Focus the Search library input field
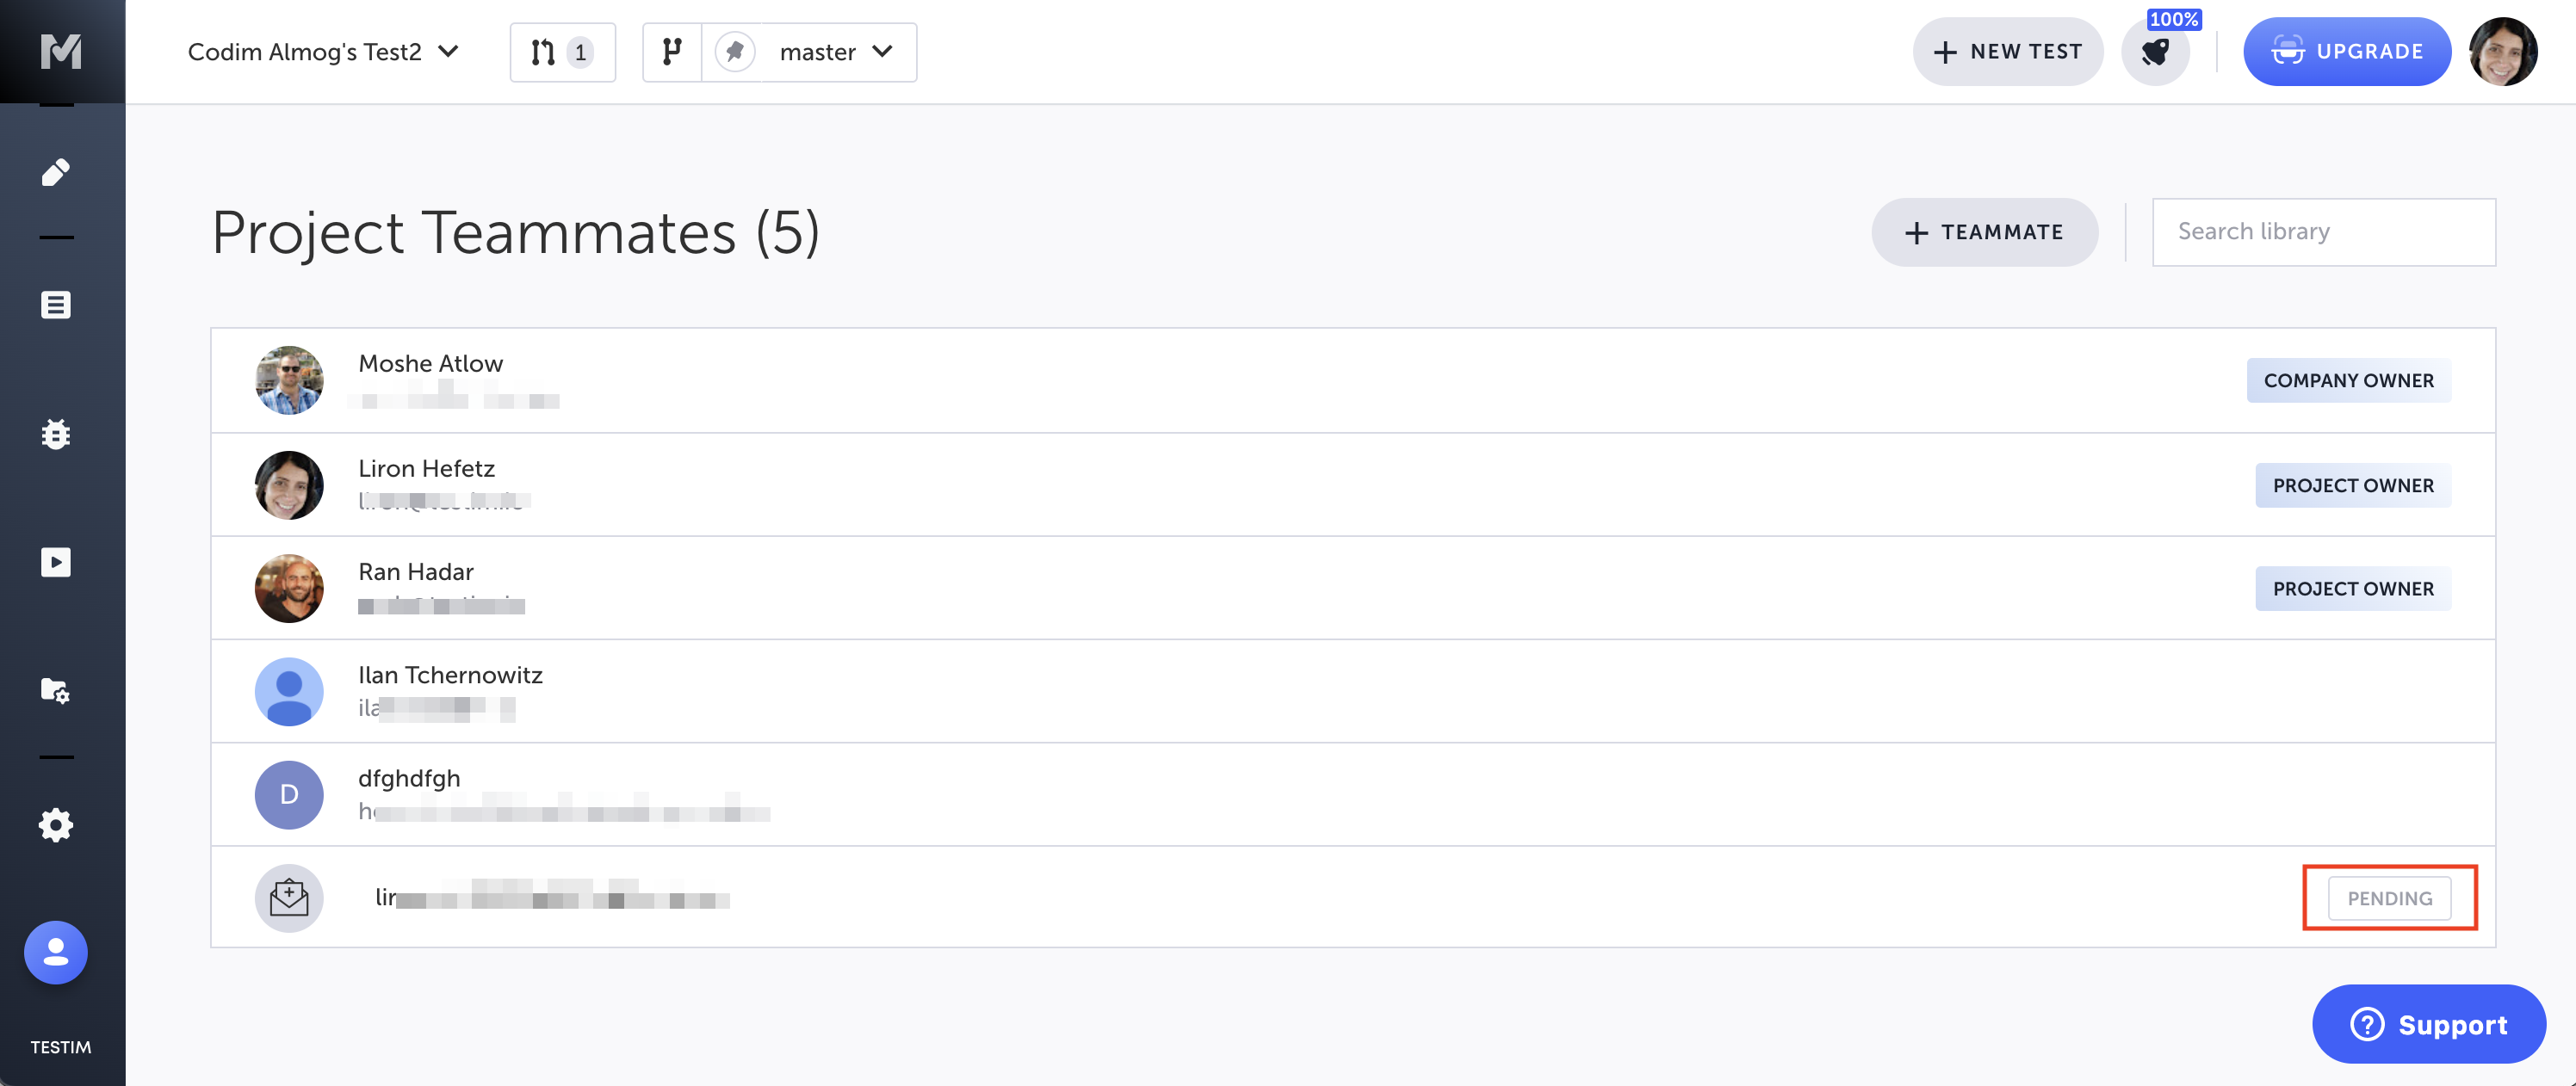Screen dimensions: 2576x1086 (x=2323, y=231)
